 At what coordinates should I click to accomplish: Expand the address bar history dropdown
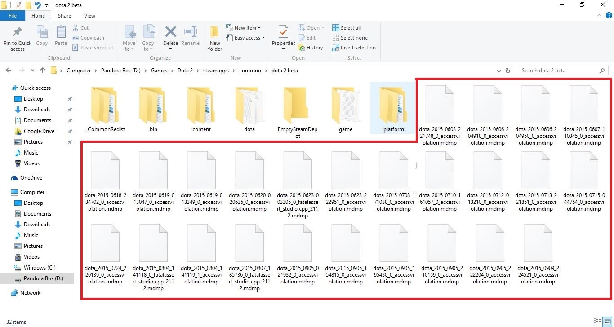pyautogui.click(x=499, y=71)
